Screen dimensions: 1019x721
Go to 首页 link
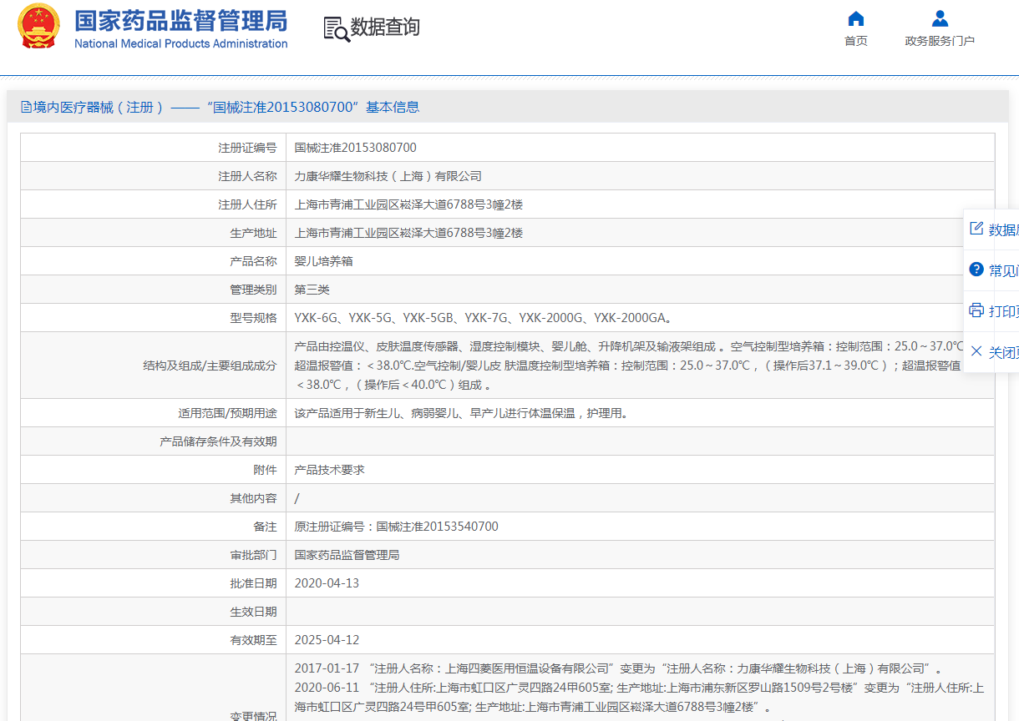(x=856, y=41)
